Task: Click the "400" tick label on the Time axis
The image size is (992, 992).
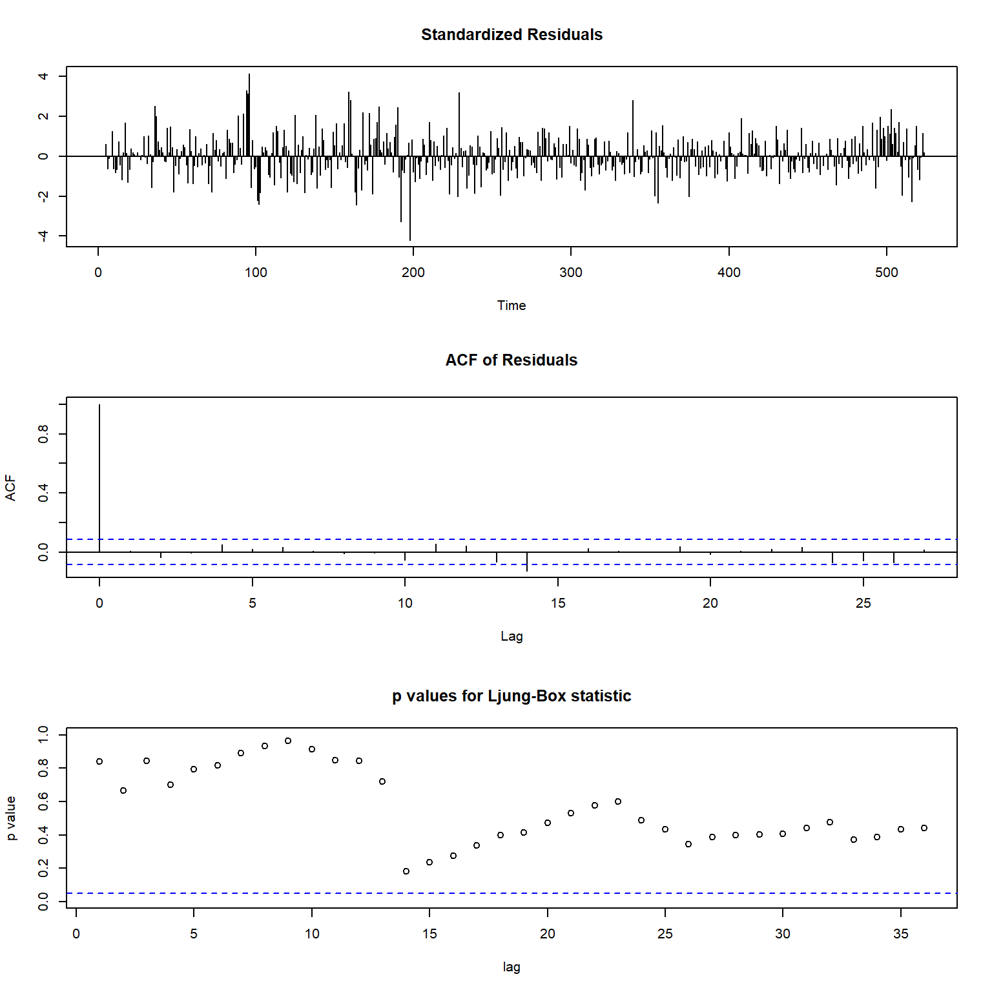Action: [729, 273]
